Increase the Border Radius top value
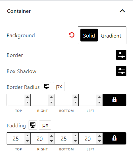This screenshot has width=133, height=157. pyautogui.click(x=27, y=97)
